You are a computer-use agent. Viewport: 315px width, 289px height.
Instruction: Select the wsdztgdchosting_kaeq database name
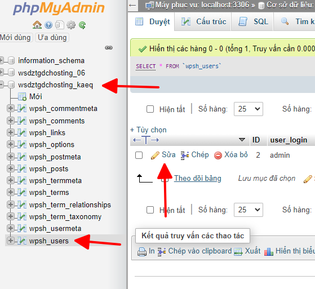[x=55, y=85]
